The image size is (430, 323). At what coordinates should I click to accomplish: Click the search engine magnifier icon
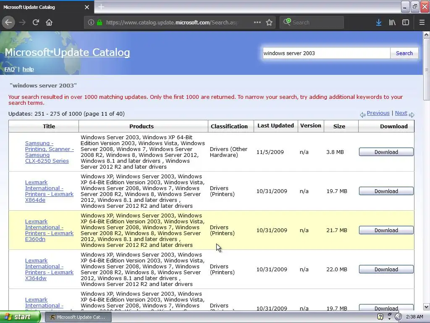coord(287,22)
